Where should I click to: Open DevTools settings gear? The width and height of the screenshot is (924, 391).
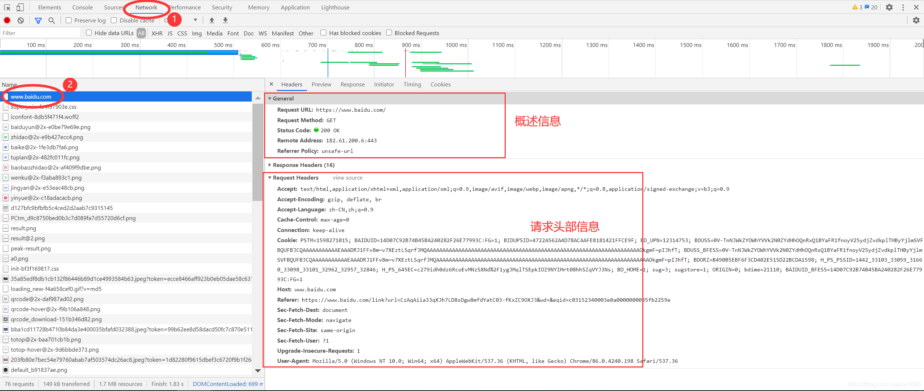pos(889,7)
